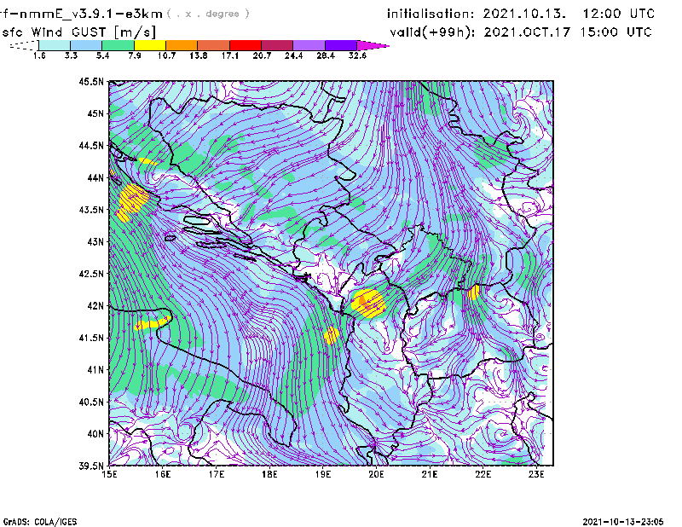The image size is (682, 527).
Task: Click the '22E' longitude label
Action: [483, 474]
